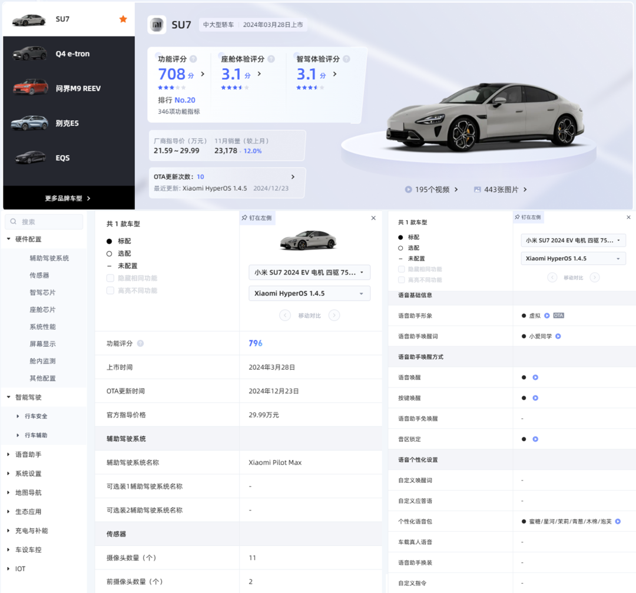This screenshot has height=593, width=636.
Task: Click 智驾芯片 in sidebar
Action: point(42,293)
